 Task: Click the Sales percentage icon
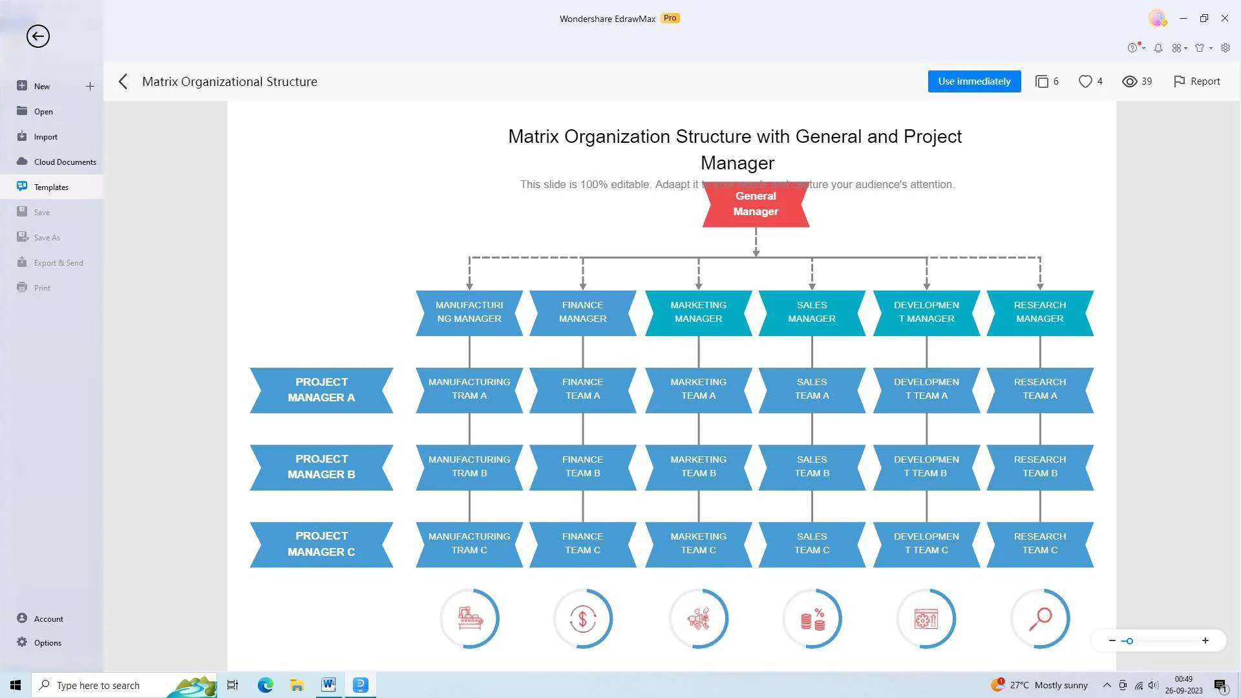(x=812, y=617)
